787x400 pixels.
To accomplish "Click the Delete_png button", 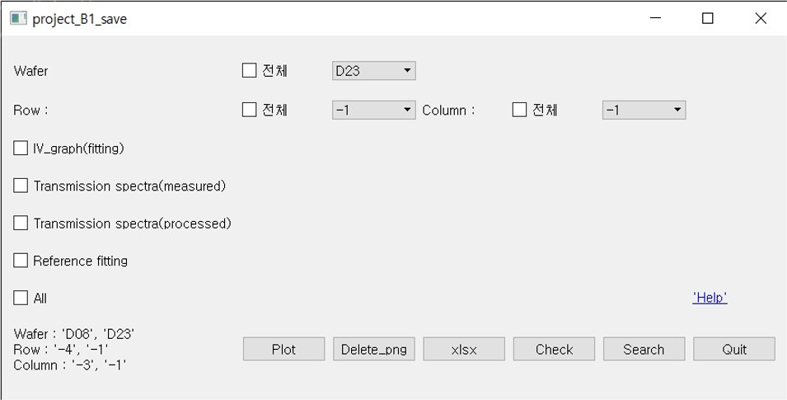I will [373, 349].
